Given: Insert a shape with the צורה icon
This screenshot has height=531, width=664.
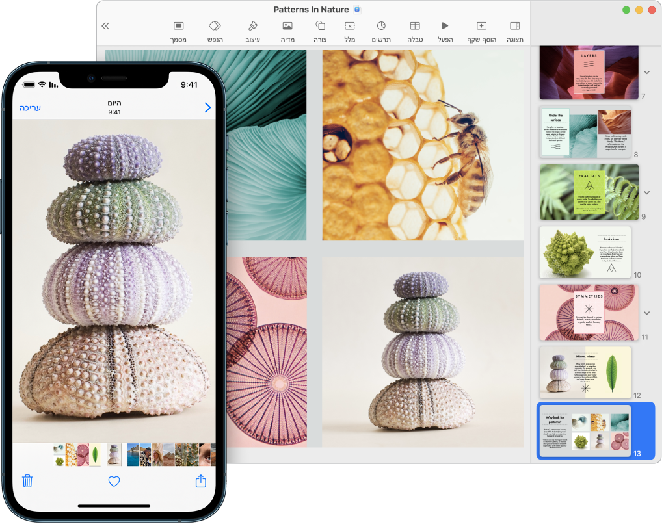Looking at the screenshot, I should tap(320, 27).
